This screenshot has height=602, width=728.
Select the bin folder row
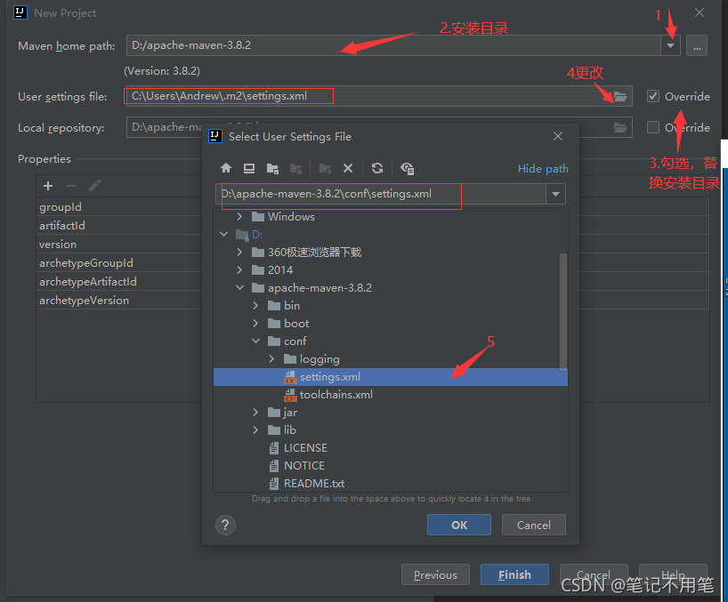tap(391, 305)
